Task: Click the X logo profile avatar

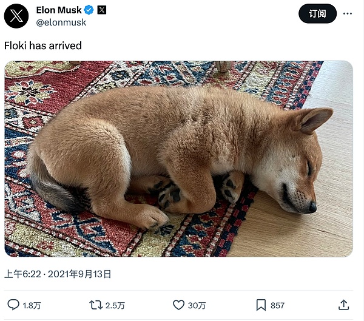Action: tap(16, 16)
